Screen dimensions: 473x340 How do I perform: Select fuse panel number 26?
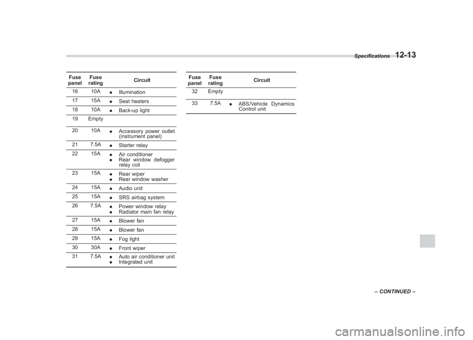75,206
